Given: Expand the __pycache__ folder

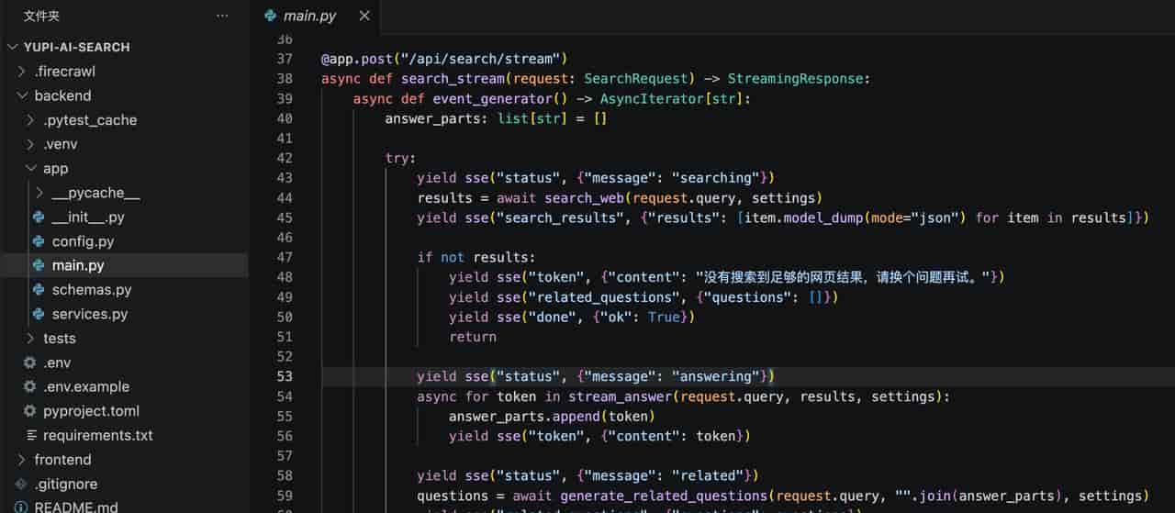Looking at the screenshot, I should click(x=39, y=193).
